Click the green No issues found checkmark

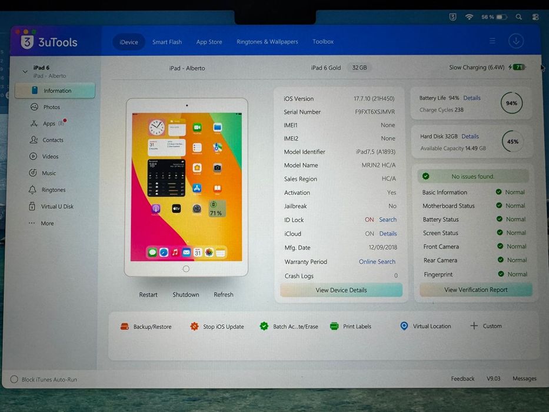tap(426, 176)
